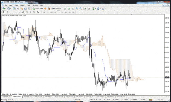Launch the MetaEditor icon
Viewport: 171px width, 102px height.
[x=45, y=8]
